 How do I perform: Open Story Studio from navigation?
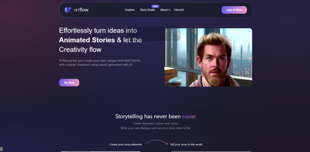pyautogui.click(x=147, y=10)
